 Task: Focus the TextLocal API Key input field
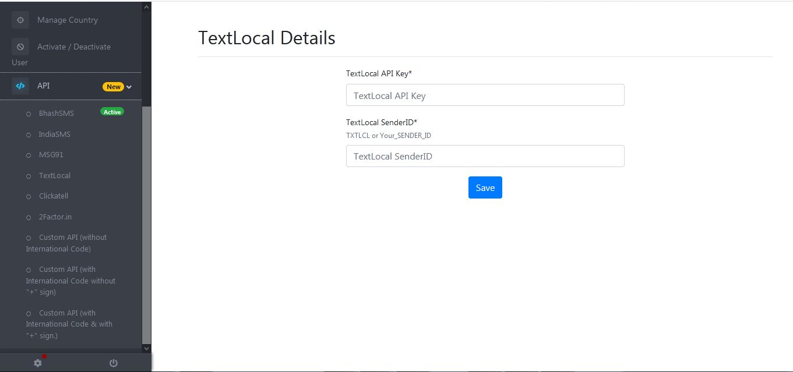[x=485, y=95]
